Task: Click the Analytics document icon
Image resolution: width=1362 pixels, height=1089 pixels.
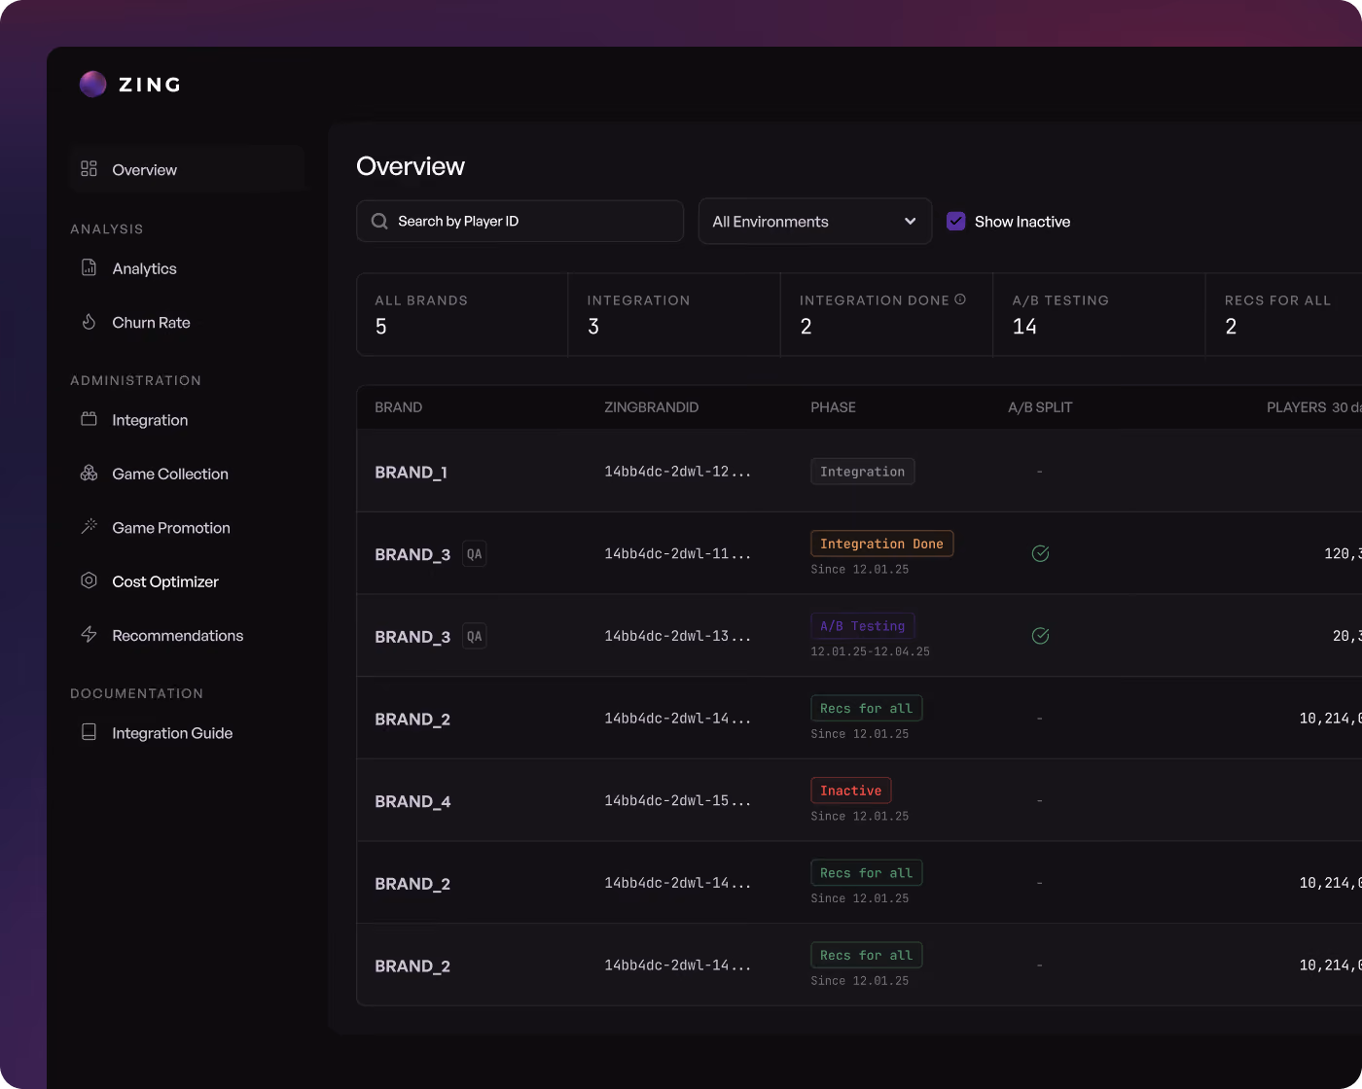Action: (89, 267)
